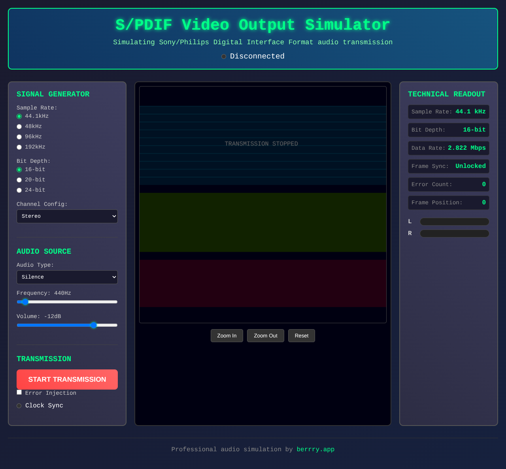
Task: Adjust the Volume slider
Action: click(94, 325)
